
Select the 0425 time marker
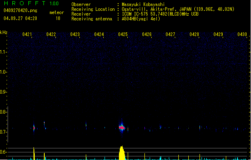(x=123, y=34)
